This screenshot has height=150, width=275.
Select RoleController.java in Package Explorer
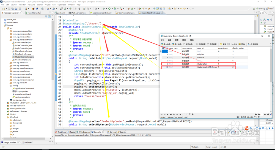click(x=22, y=54)
